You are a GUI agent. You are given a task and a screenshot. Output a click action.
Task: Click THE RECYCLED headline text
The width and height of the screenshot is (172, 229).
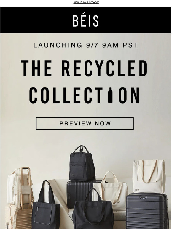coord(84,68)
